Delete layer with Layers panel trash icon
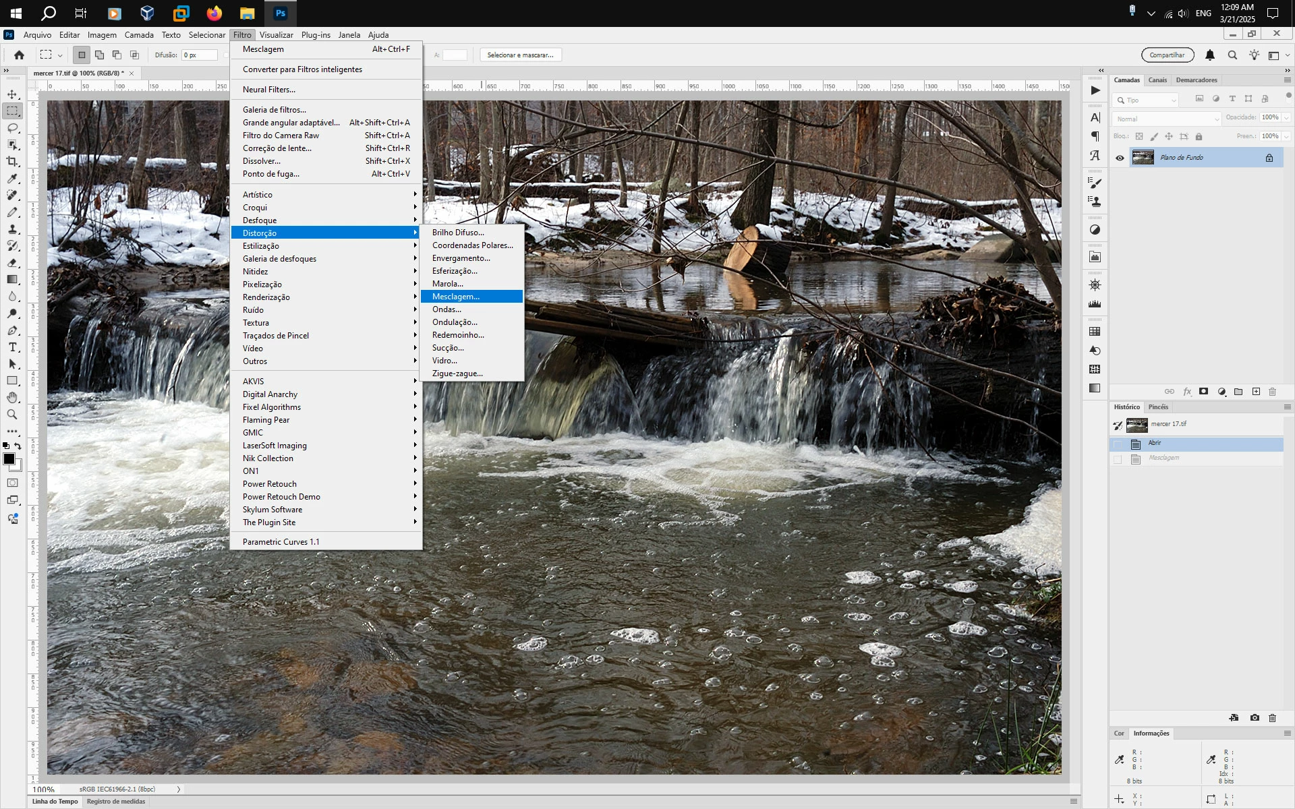Viewport: 1295px width, 809px height. click(x=1272, y=392)
